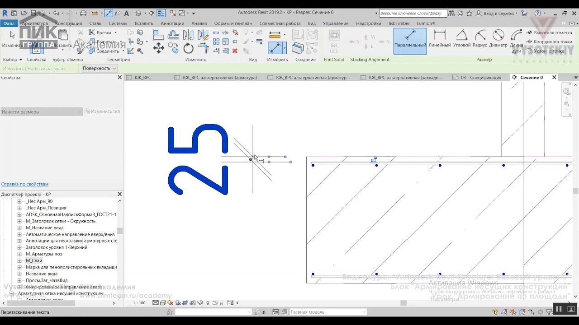This screenshot has height=325, width=579.
Task: Click the Уклон в точке button
Action: tap(546, 51)
